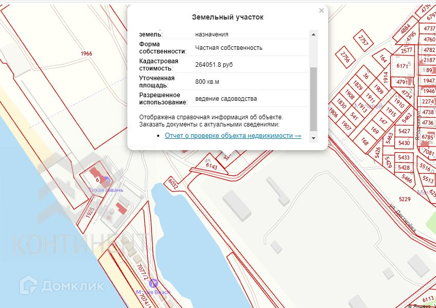Select the value 264051.8 руб
Image resolution: width=436 pixels, height=308 pixels.
[x=214, y=65]
